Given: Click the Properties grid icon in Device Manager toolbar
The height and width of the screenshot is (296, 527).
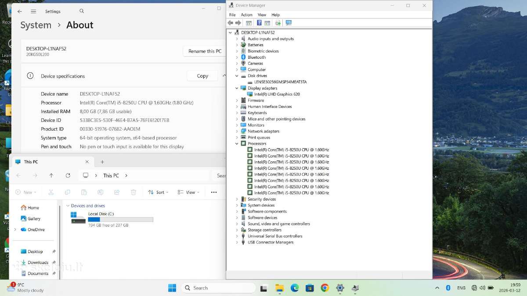Looking at the screenshot, I should click(x=249, y=23).
